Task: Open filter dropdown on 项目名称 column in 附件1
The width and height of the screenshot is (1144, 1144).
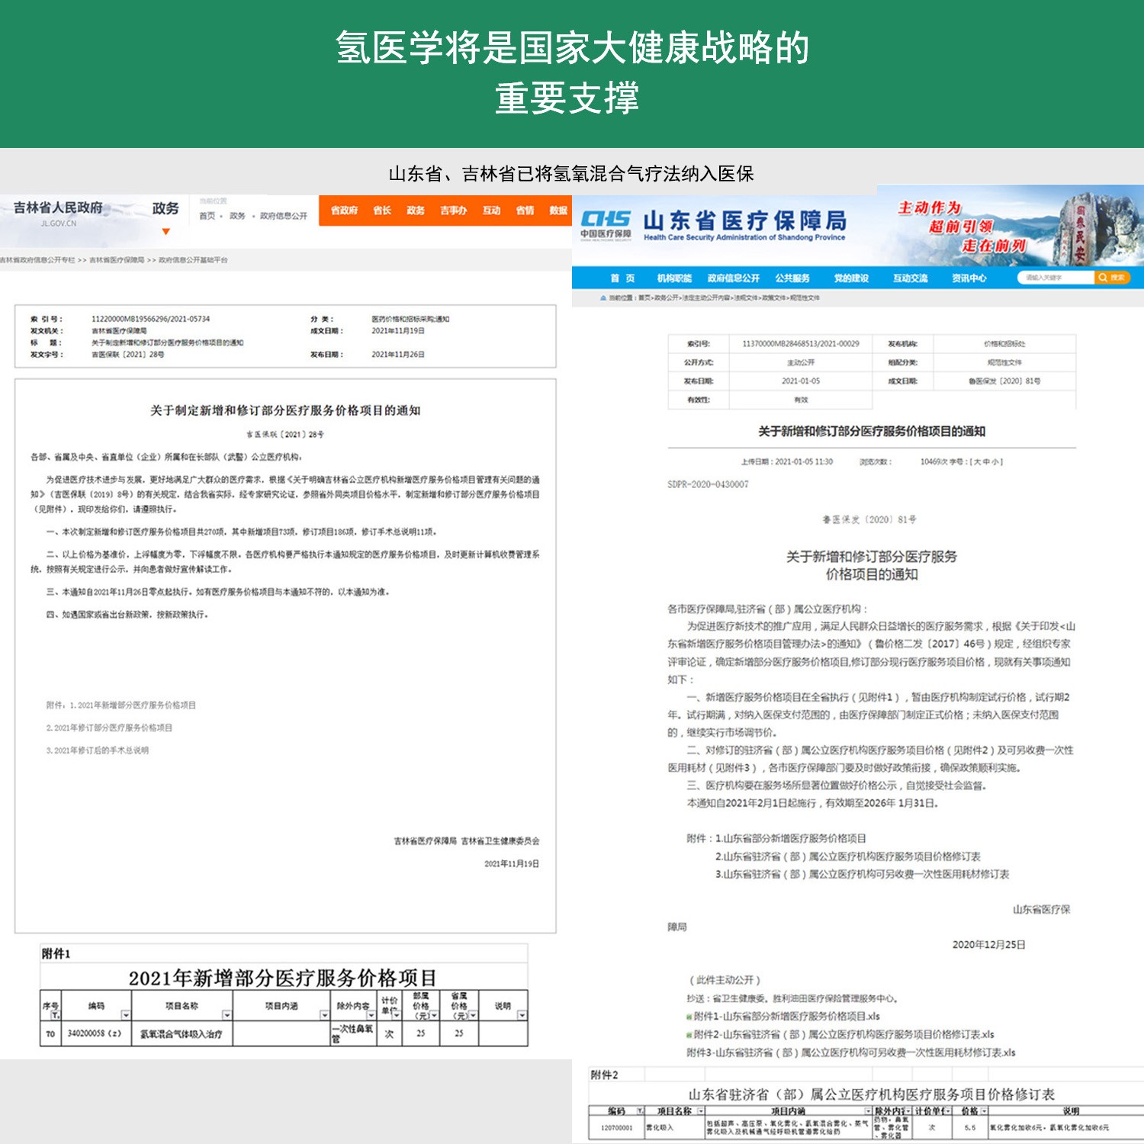Action: click(227, 1015)
